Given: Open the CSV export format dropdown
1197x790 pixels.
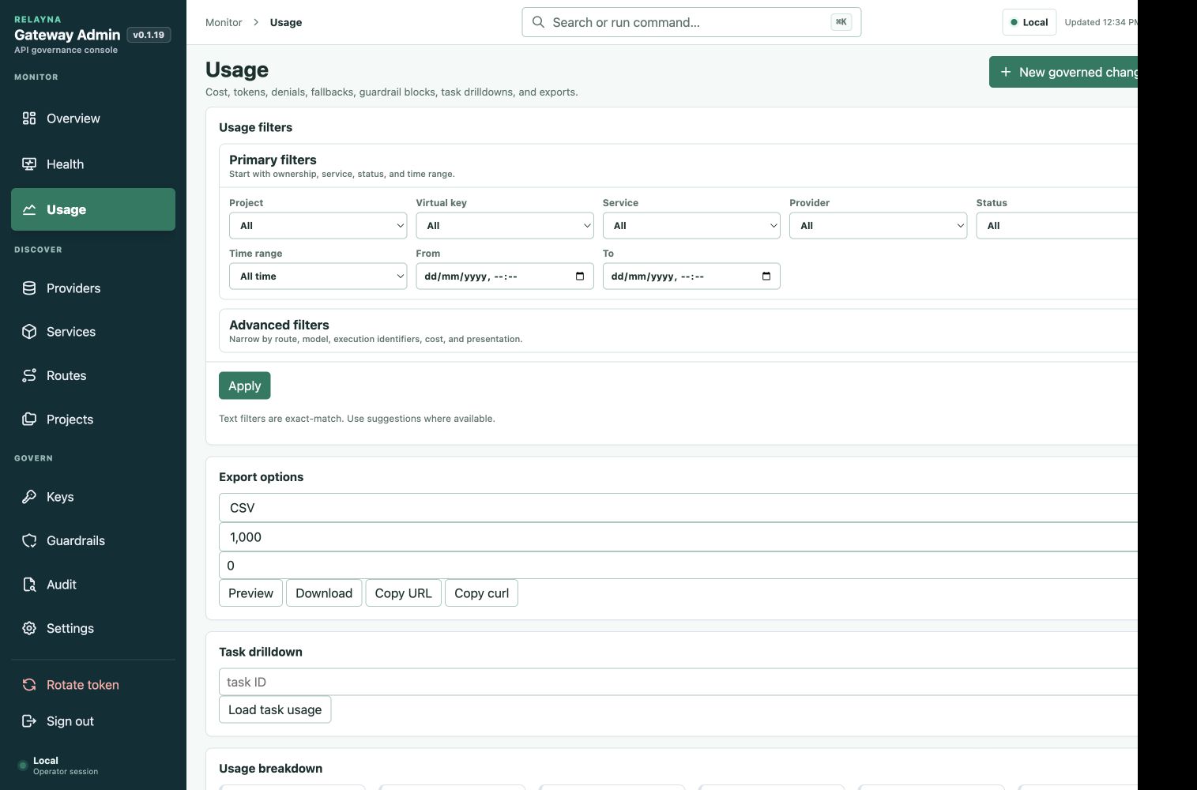Looking at the screenshot, I should point(678,508).
